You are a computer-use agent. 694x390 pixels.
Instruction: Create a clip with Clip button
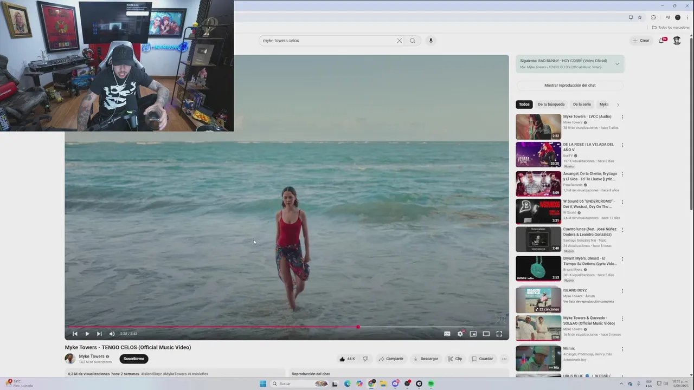[x=455, y=359]
